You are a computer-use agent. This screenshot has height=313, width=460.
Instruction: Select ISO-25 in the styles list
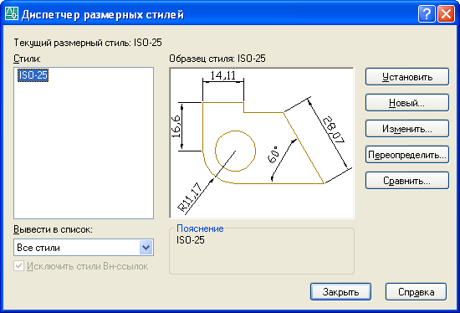point(33,75)
